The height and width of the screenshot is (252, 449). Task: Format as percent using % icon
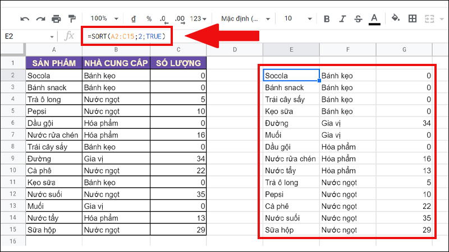[x=149, y=18]
